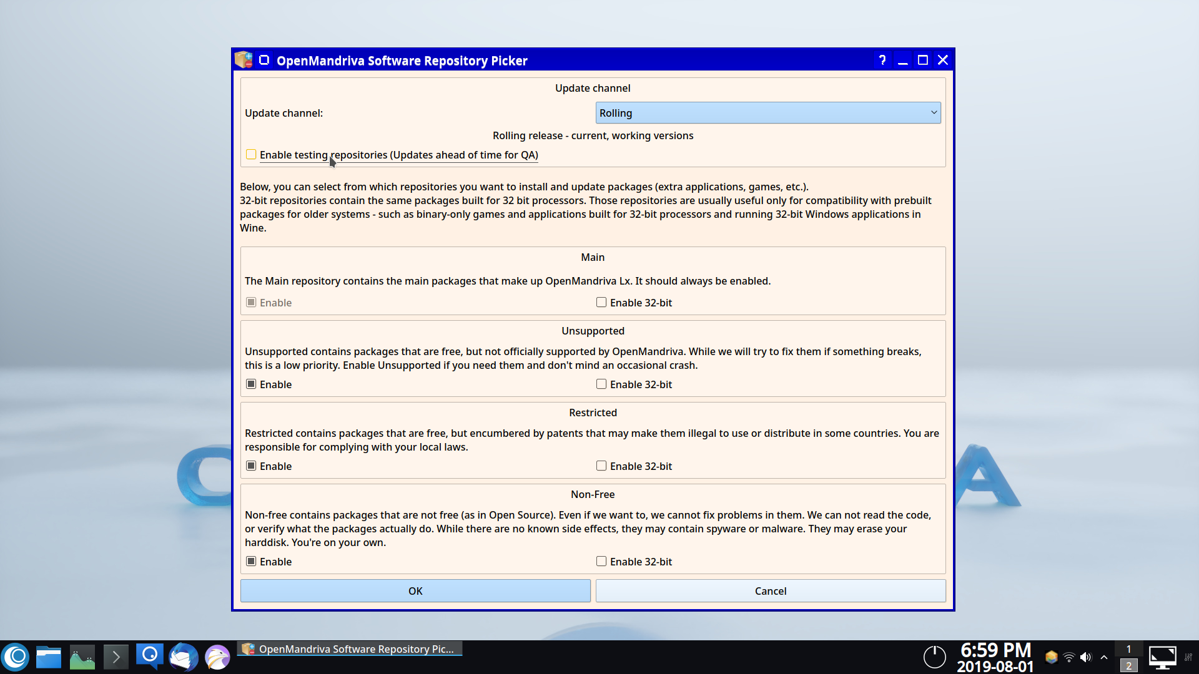
Task: Open the software updates tray icon
Action: click(1052, 657)
